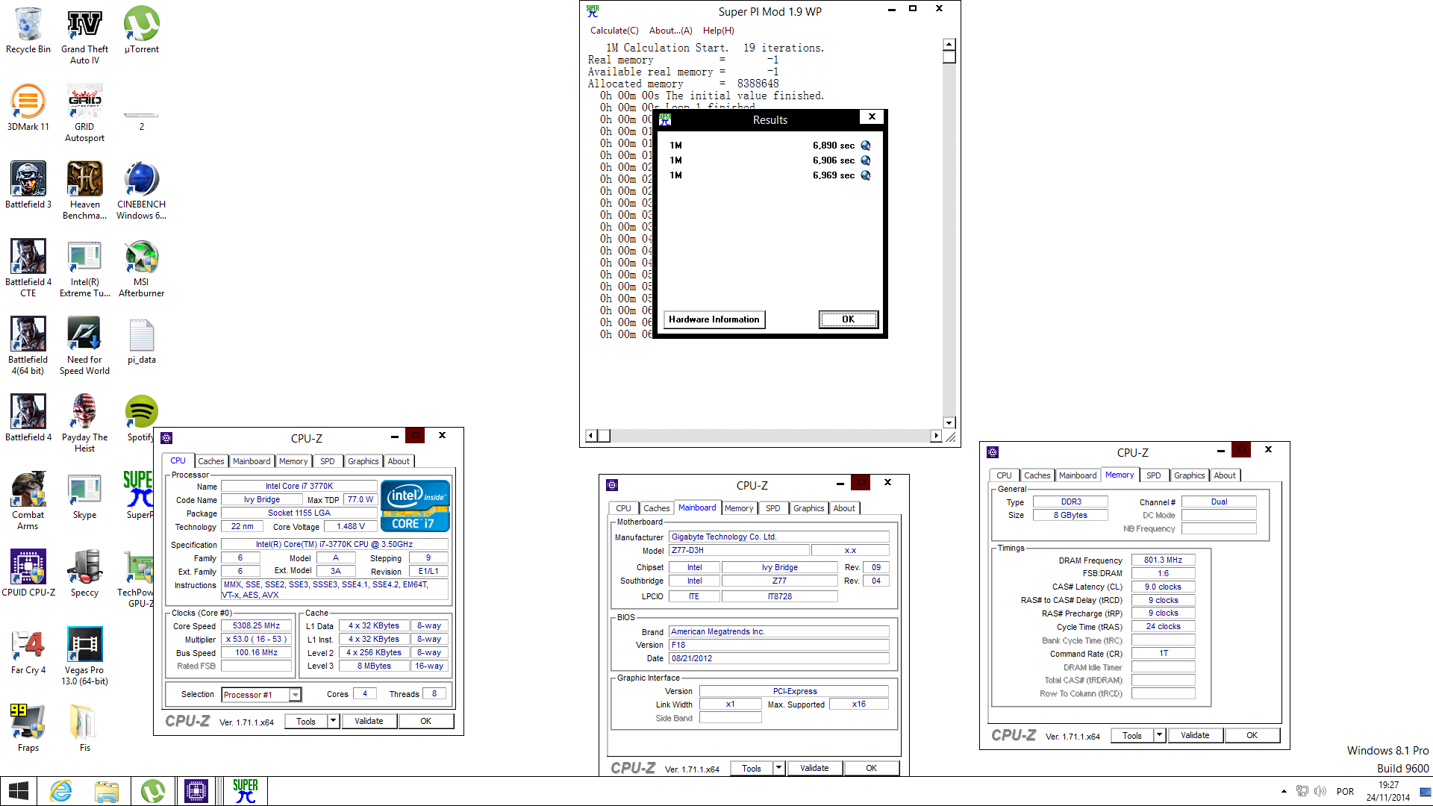Viewport: 1433px width, 806px height.
Task: Select MSI Afterburner desktop icon
Action: [141, 268]
